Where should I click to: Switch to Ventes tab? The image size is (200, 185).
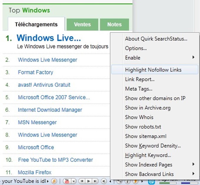pos(82,24)
